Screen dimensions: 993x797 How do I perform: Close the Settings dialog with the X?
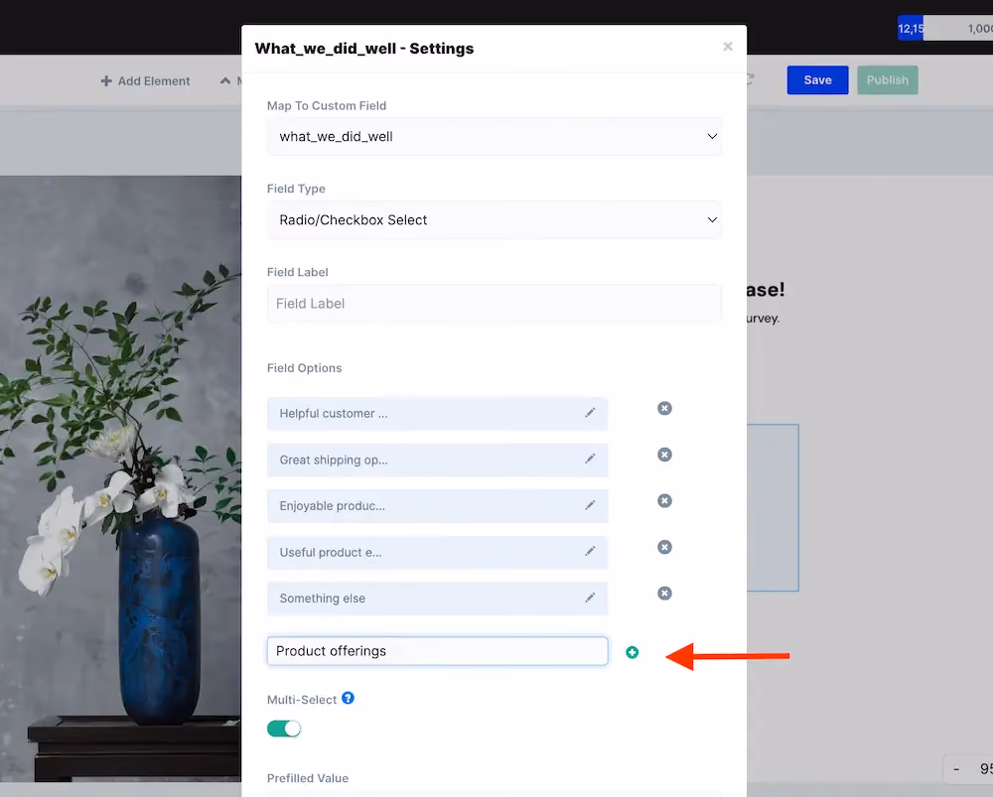coord(728,47)
